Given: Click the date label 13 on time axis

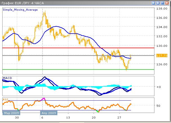Looking at the screenshot, I should click(68, 119).
